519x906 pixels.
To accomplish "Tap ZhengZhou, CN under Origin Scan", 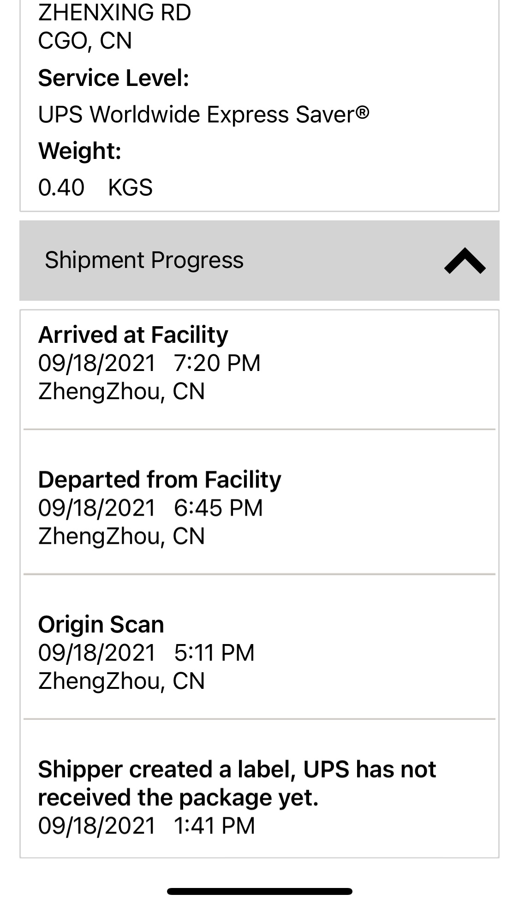I will tap(121, 681).
